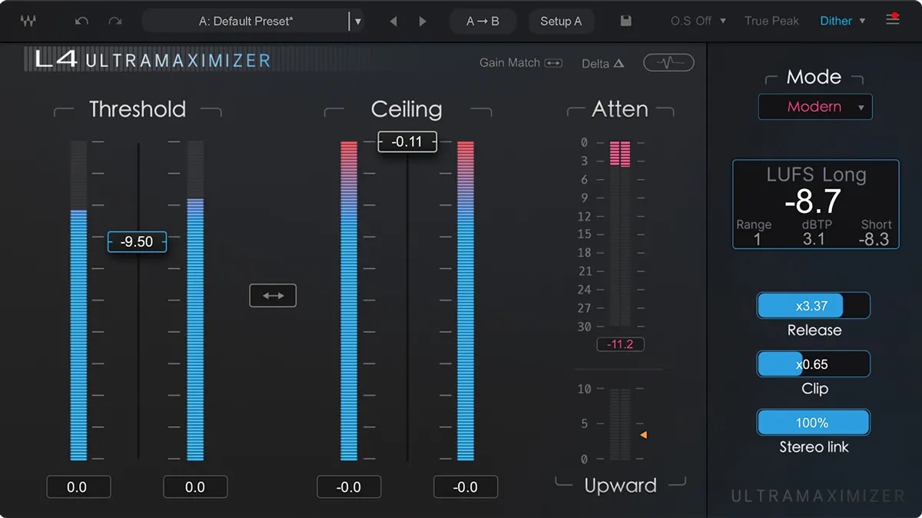
Task: Click the waveform display button near Delta
Action: [x=668, y=62]
